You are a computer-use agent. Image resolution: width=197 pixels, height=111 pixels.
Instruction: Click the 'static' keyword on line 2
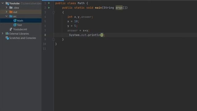[79, 8]
